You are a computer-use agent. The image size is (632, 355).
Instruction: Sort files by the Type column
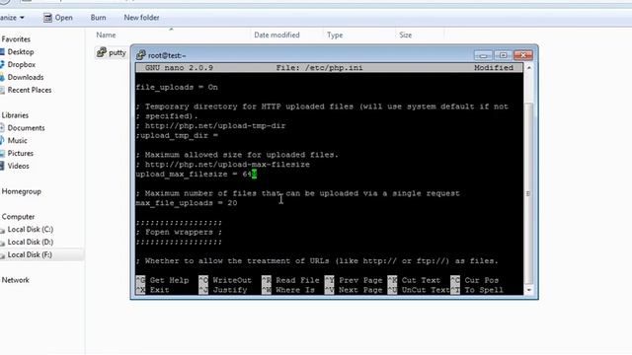click(x=335, y=35)
